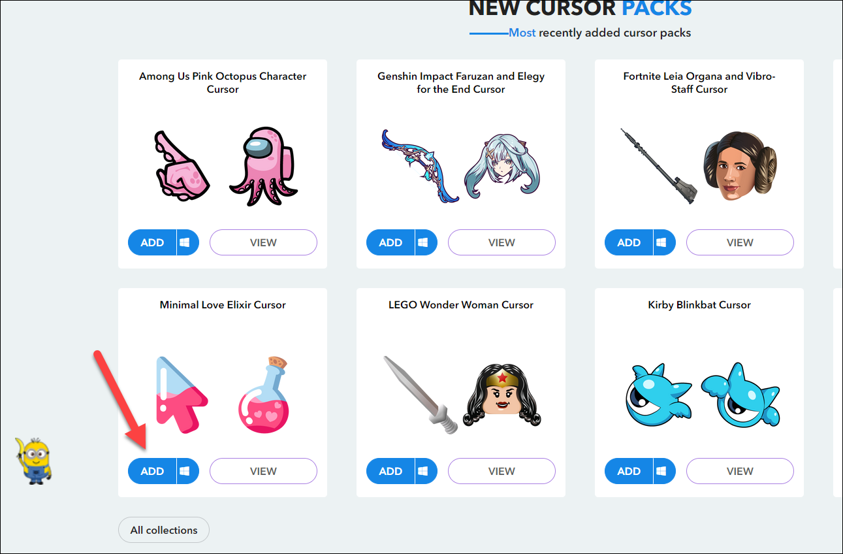Click Windows icon on Kirby Blinkbat card
843x554 pixels.
(x=661, y=471)
